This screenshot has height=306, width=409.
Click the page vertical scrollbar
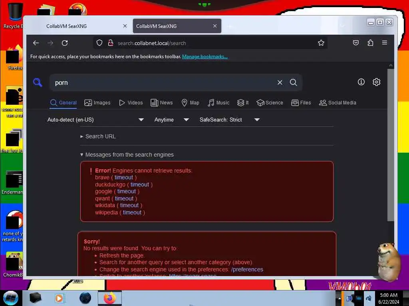click(x=391, y=145)
